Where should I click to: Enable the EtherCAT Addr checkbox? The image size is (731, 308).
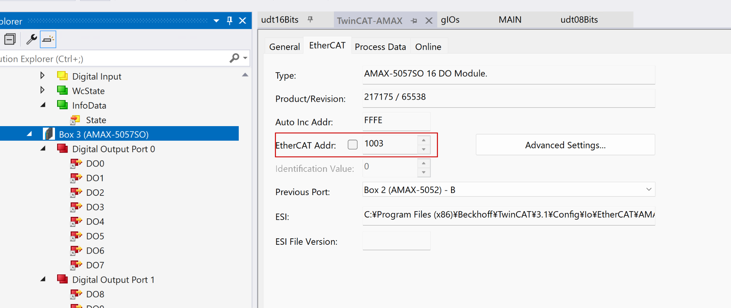[x=353, y=145]
